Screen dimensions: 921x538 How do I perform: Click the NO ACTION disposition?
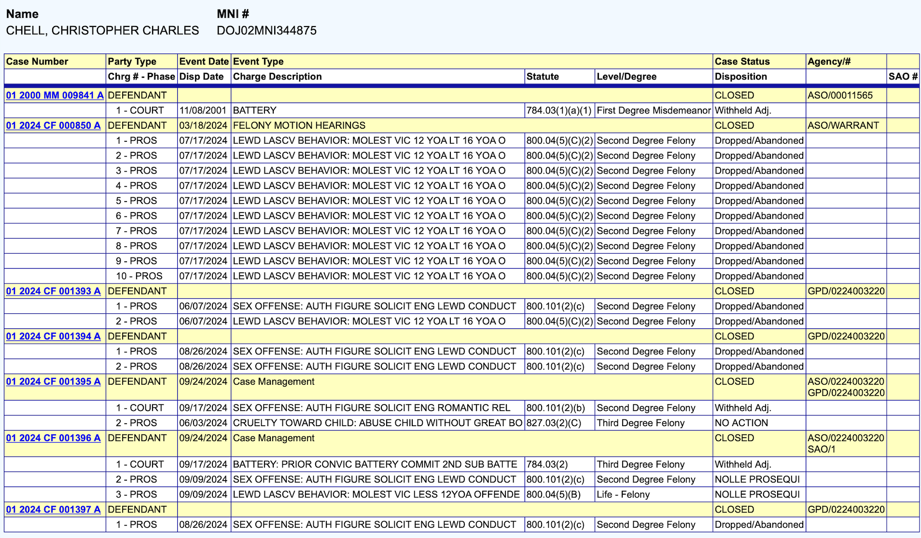pos(741,423)
